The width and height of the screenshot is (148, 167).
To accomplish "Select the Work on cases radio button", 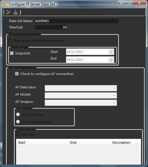I will coord(18,115).
